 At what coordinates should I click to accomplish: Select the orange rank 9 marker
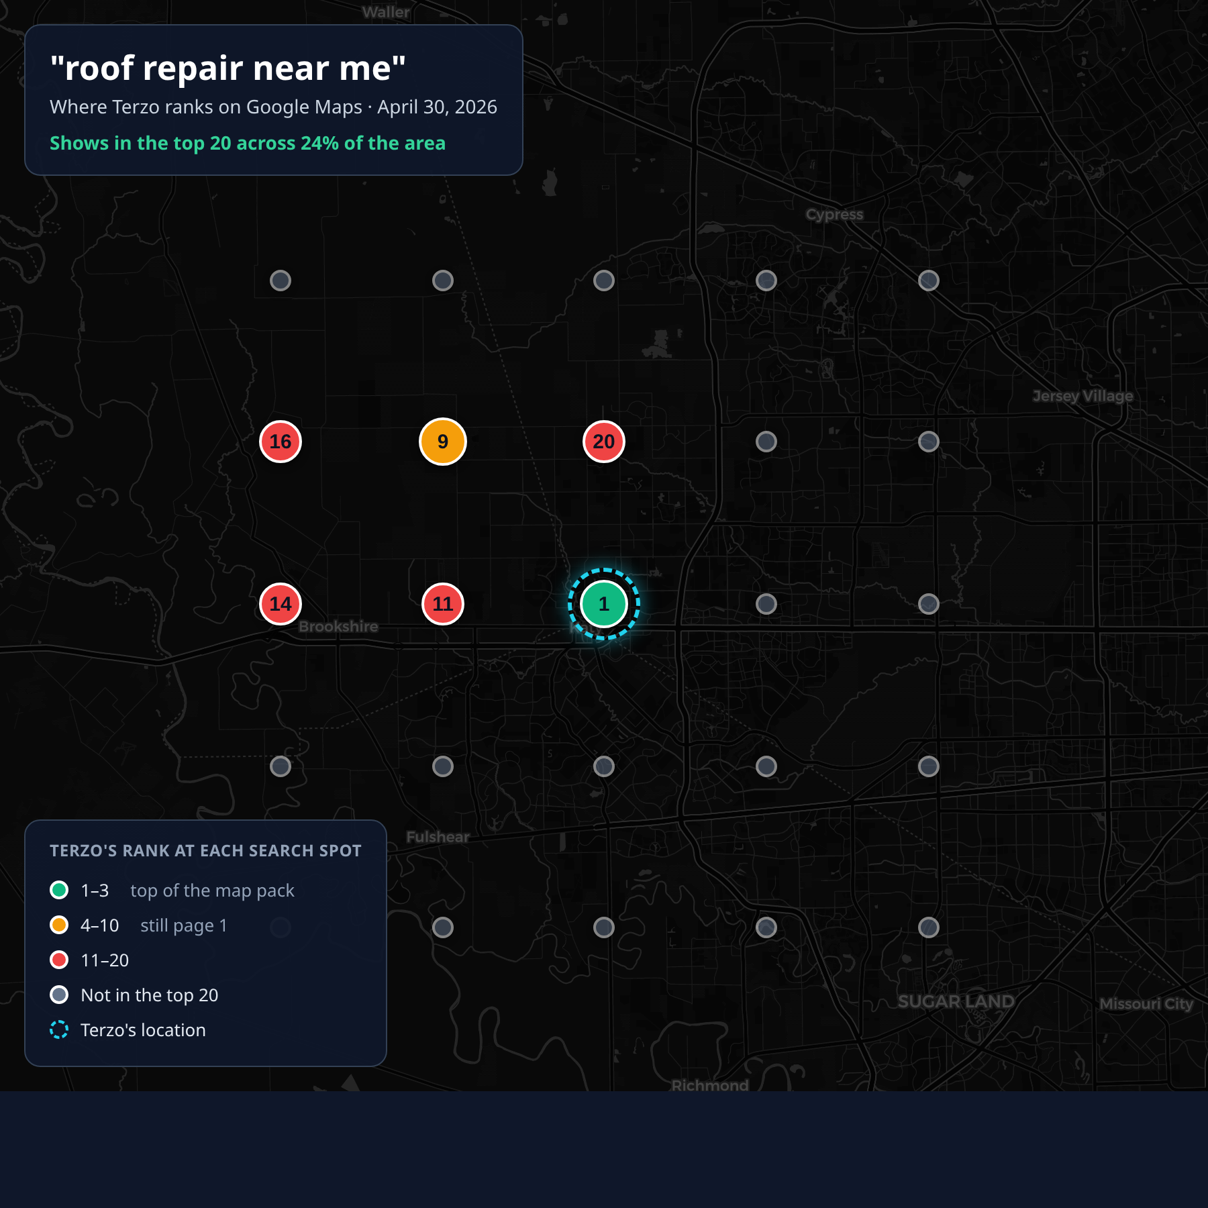443,442
